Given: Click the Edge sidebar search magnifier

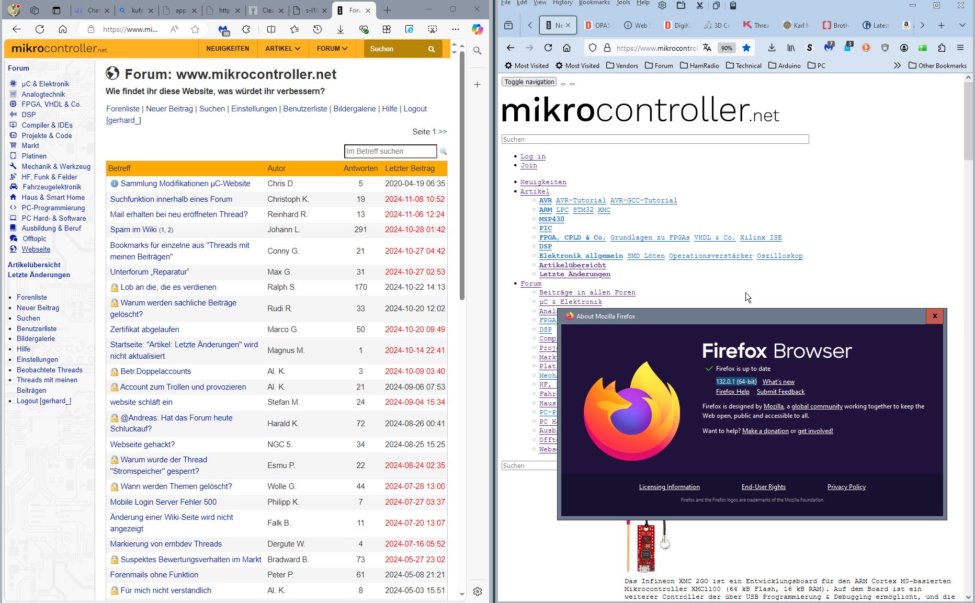Looking at the screenshot, I should pyautogui.click(x=478, y=51).
